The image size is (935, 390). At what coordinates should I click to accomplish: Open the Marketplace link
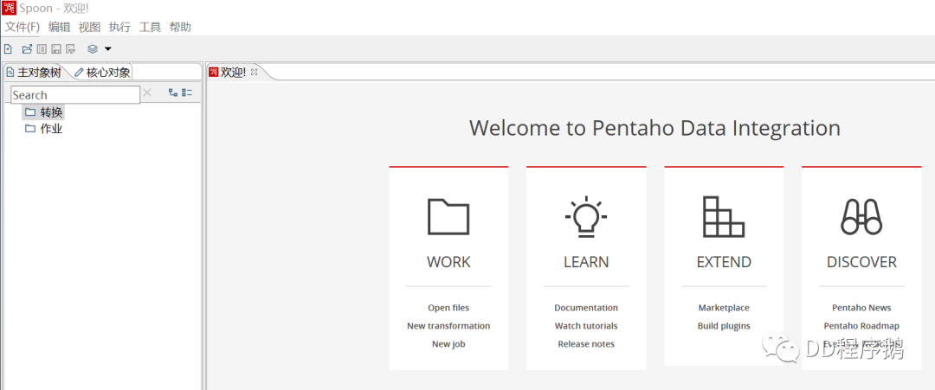click(724, 308)
